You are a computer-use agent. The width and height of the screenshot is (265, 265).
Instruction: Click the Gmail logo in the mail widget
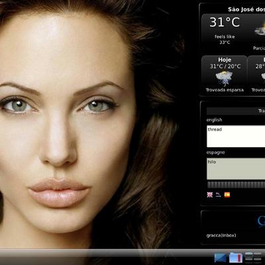pos(261,221)
